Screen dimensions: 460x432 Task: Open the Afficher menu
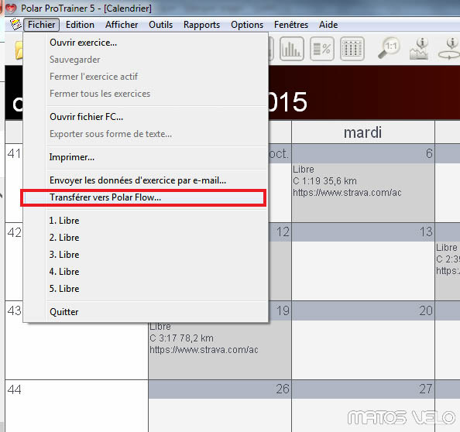[x=122, y=25]
